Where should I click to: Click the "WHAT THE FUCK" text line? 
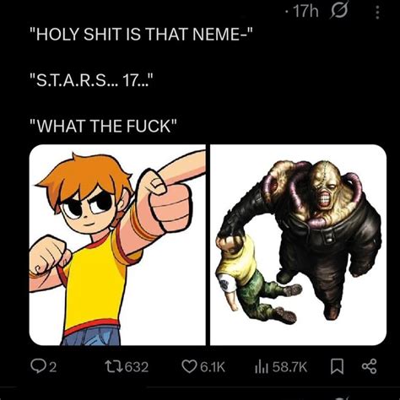104,126
